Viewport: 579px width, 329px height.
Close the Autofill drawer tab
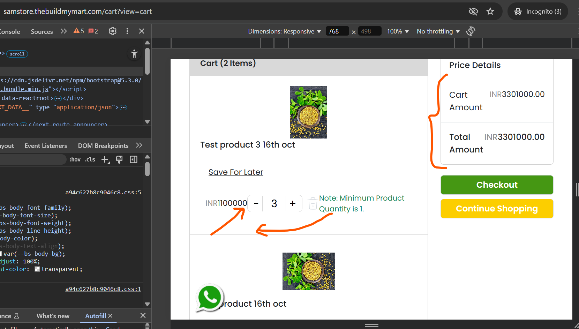pos(110,316)
